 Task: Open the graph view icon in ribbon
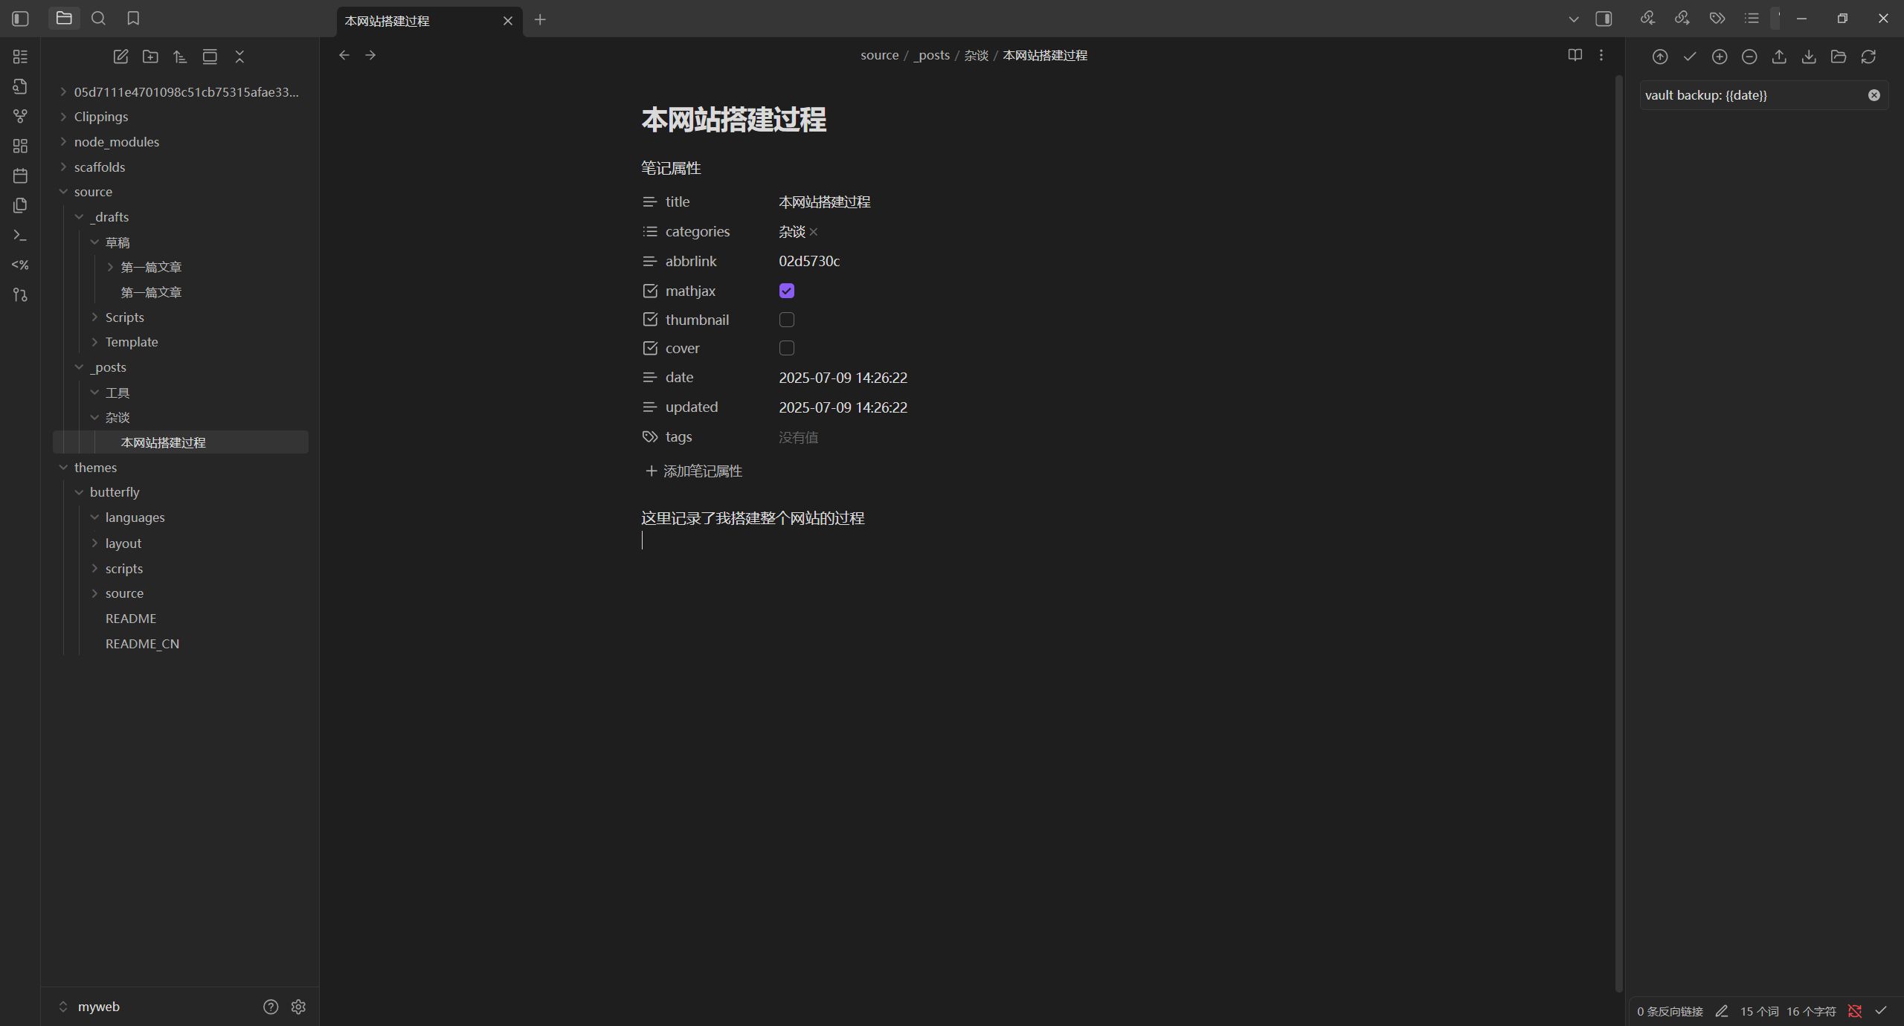(20, 116)
